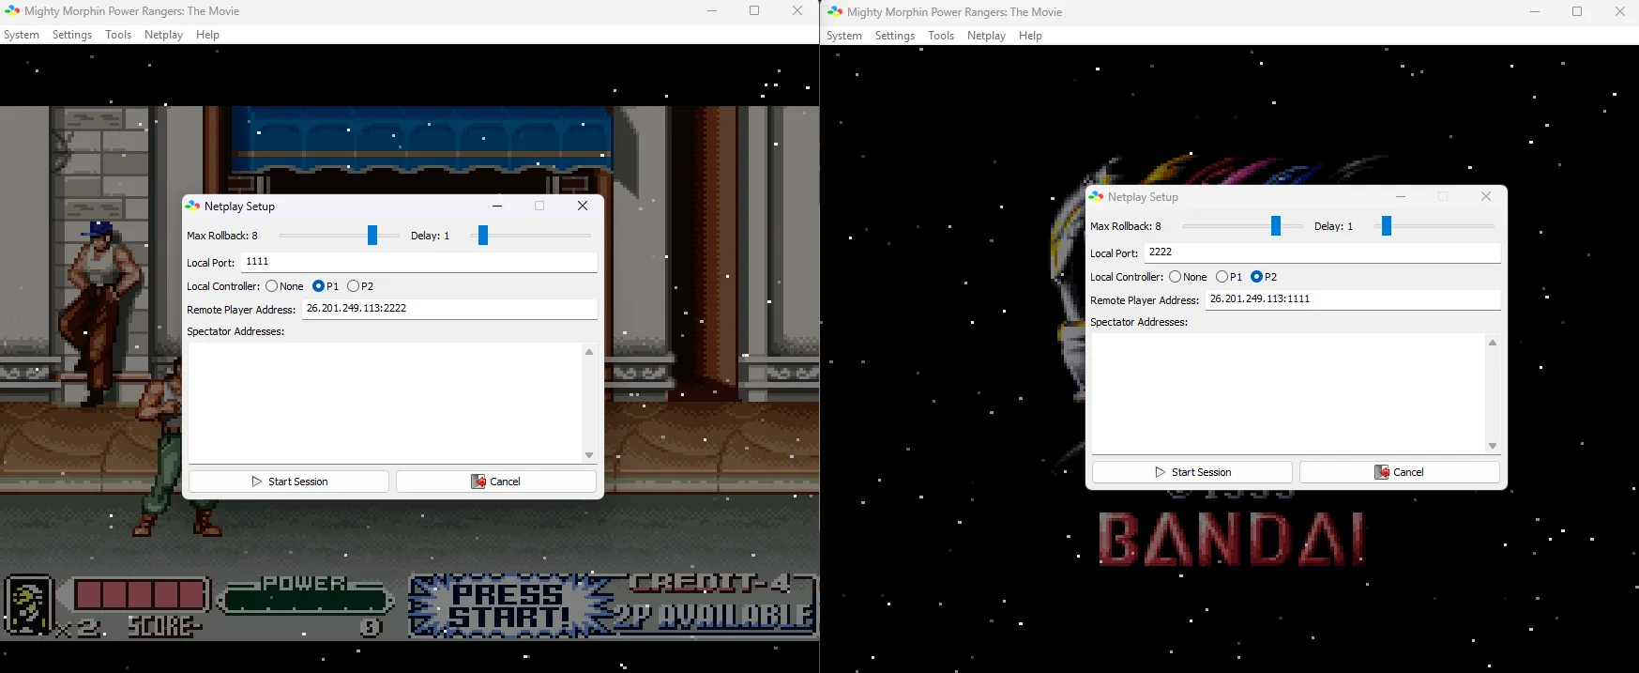
Task: Click scroll up arrow in left spectator list
Action: (x=589, y=352)
